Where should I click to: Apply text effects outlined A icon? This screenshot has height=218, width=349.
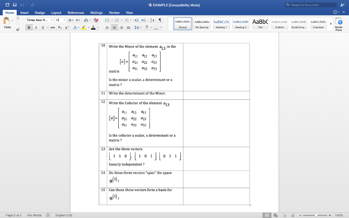point(75,27)
